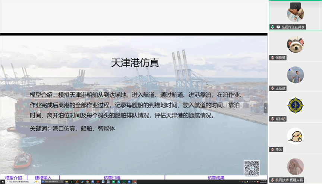The image size is (322, 184).
Task: Select the anchor emblem avatar of 肖仲明
Action: pyautogui.click(x=295, y=106)
